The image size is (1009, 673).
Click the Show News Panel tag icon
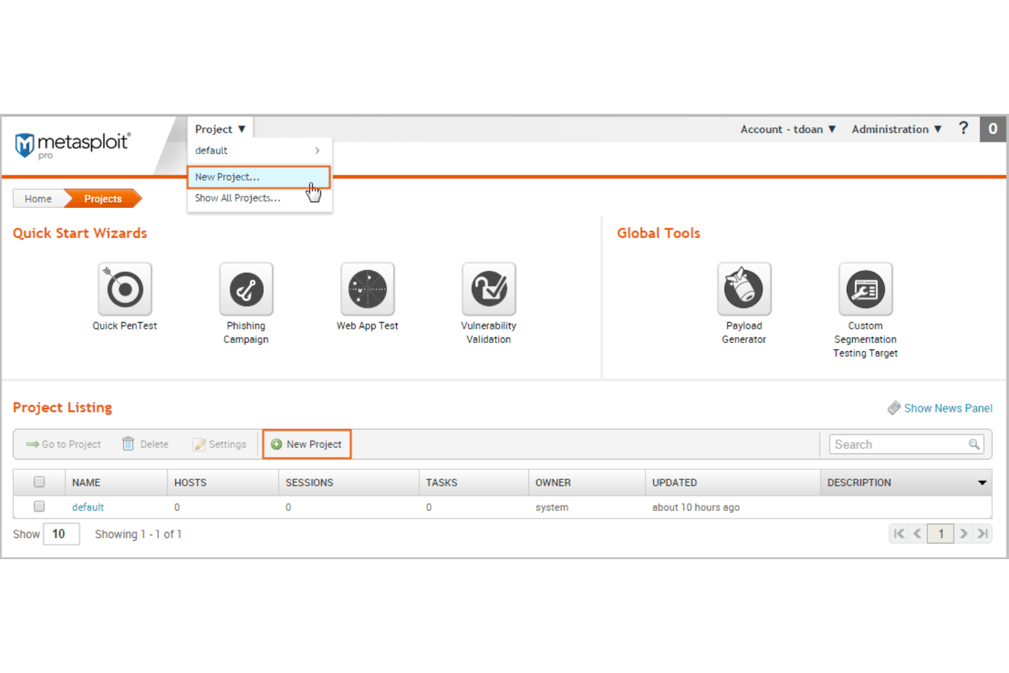point(894,408)
